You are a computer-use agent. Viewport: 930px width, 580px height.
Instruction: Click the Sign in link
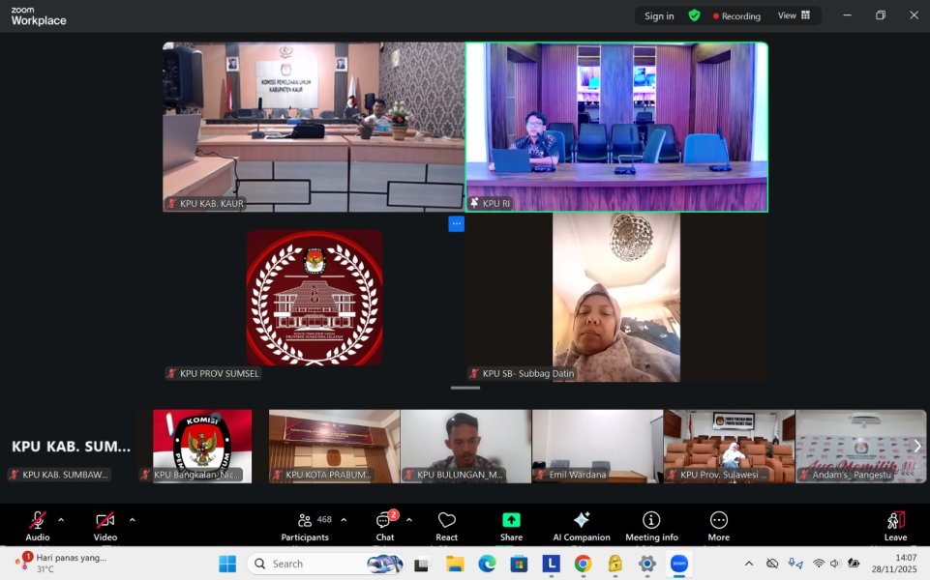coord(659,15)
